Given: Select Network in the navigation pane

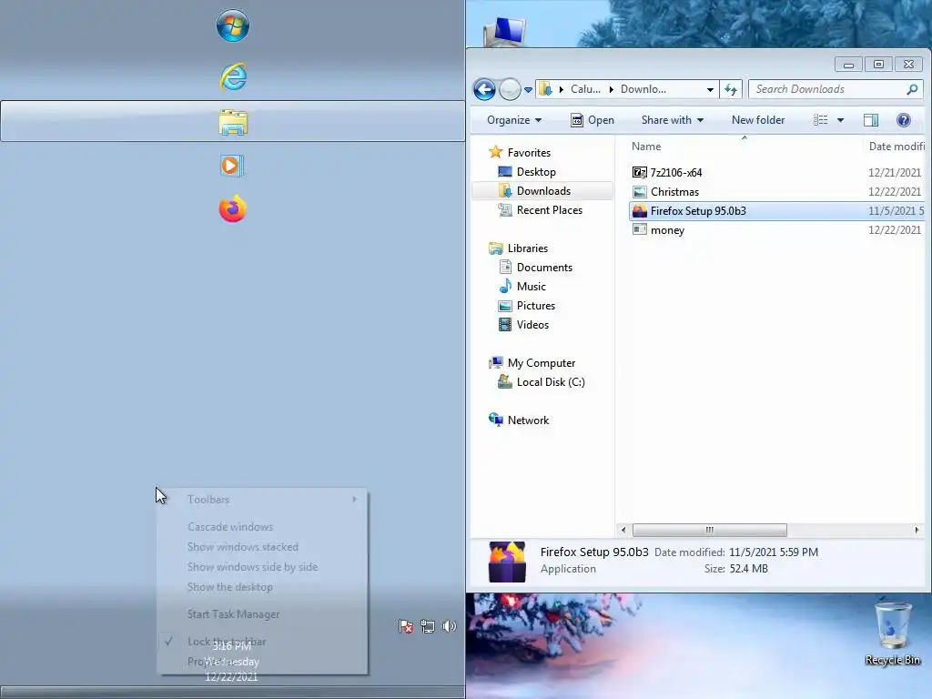Looking at the screenshot, I should 528,420.
